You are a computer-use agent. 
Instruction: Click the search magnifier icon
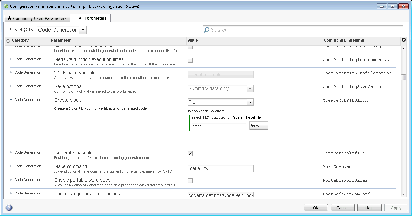click(x=207, y=30)
